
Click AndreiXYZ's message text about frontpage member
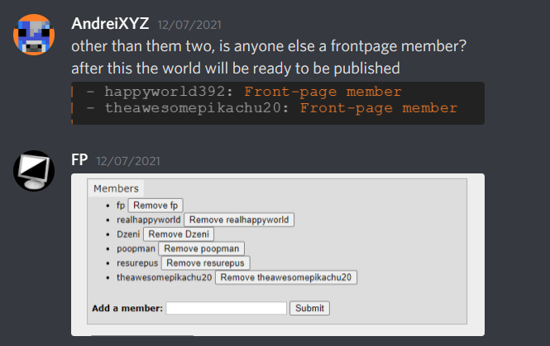269,47
